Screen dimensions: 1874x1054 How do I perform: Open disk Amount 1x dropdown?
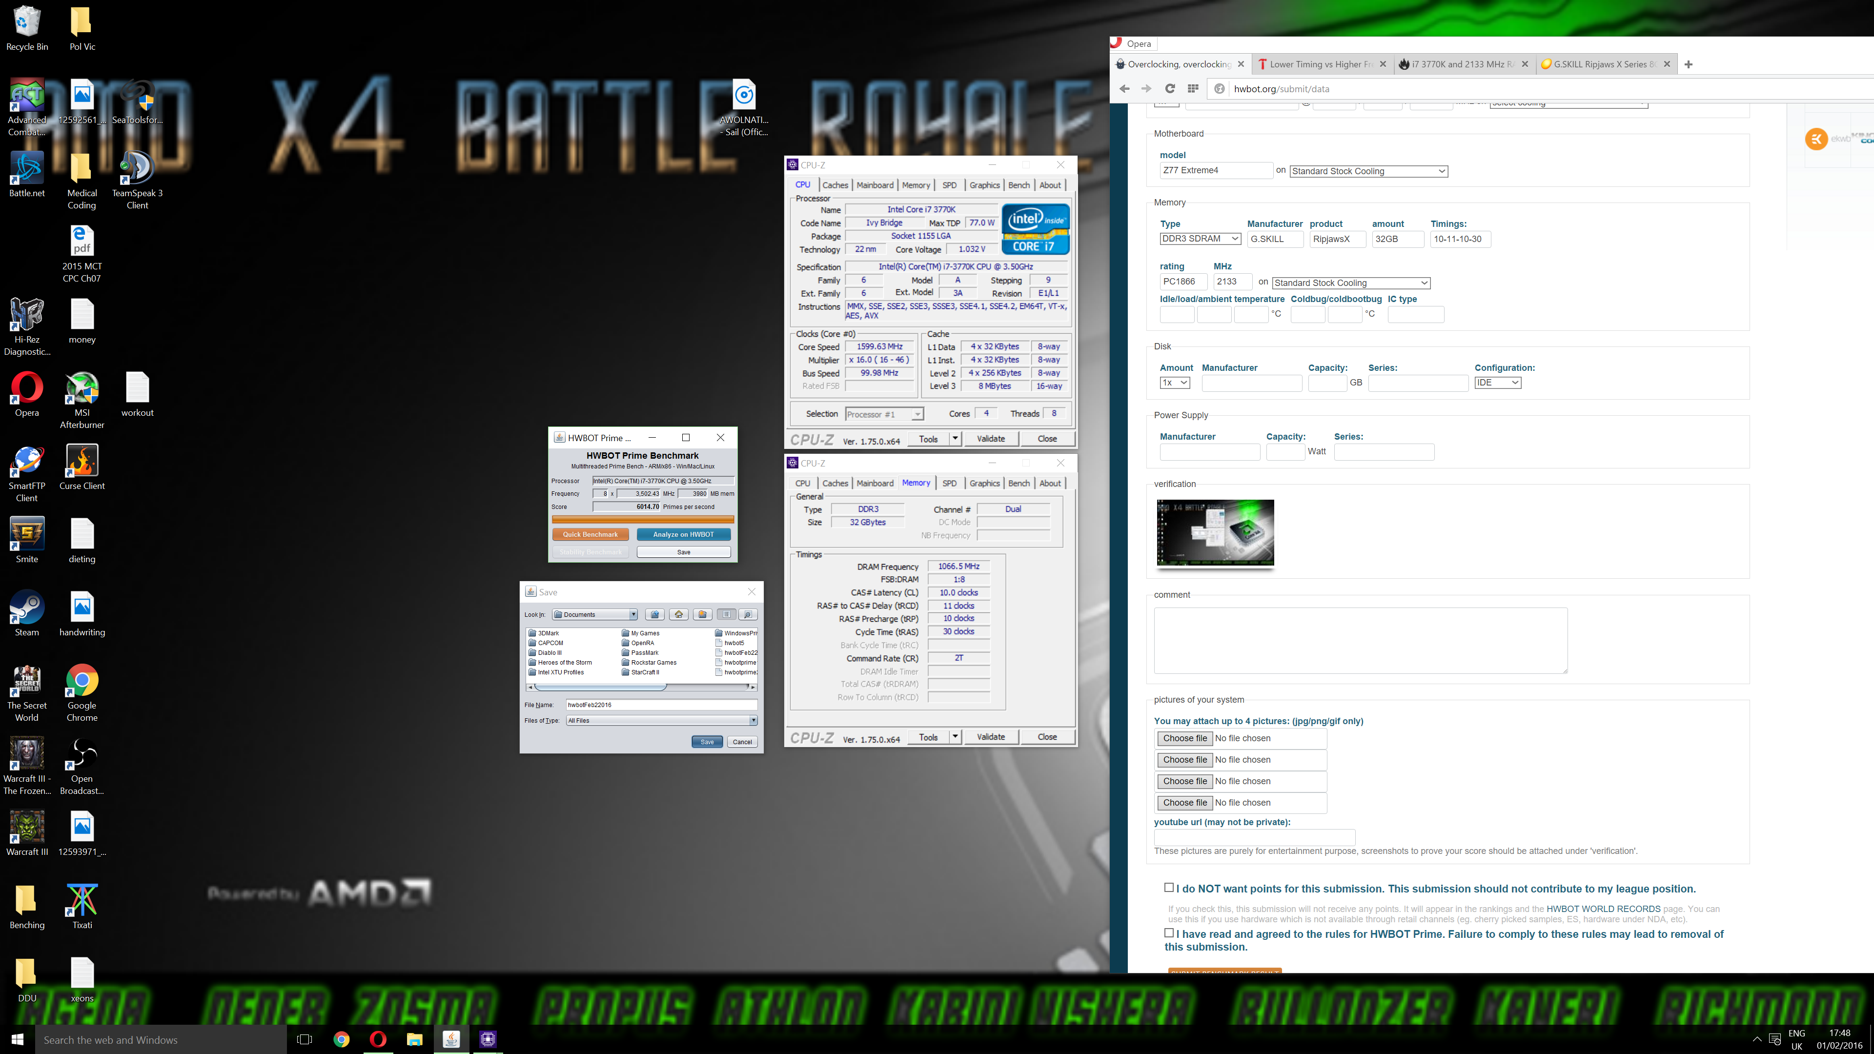click(1174, 383)
